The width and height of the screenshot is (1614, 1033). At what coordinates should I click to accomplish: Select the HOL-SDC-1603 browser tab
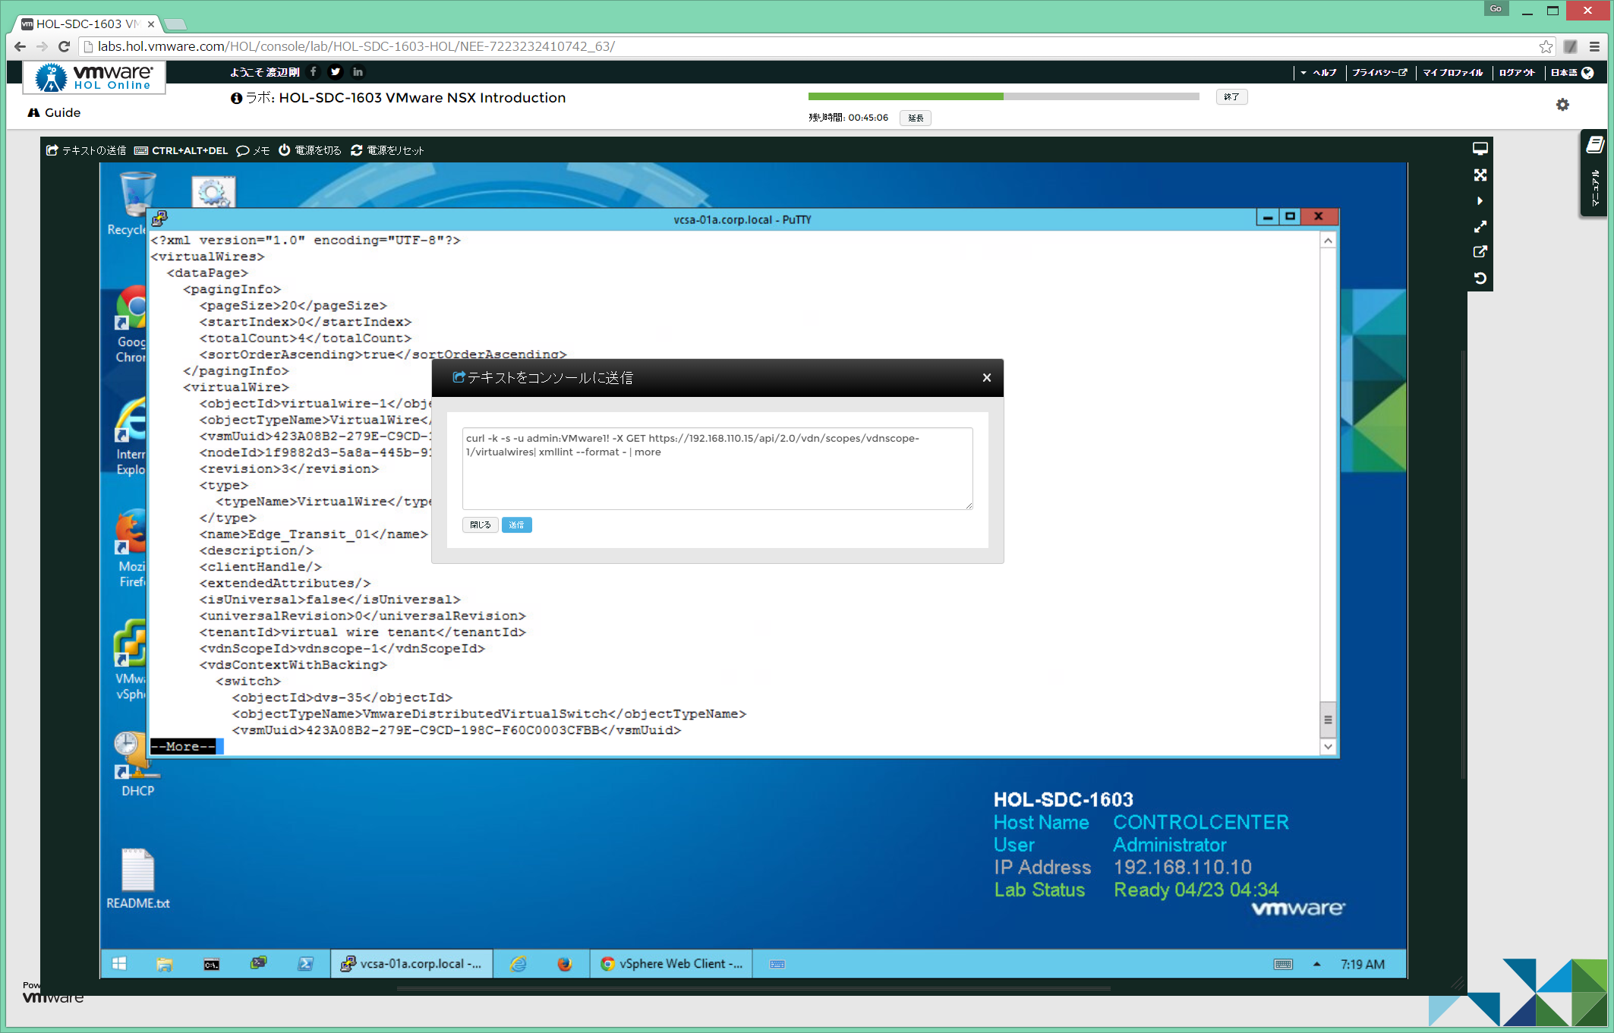[x=87, y=24]
